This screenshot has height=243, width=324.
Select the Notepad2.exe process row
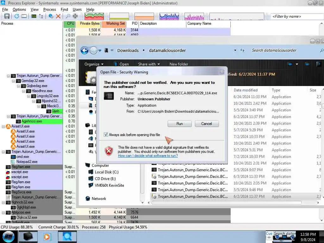click(27, 162)
